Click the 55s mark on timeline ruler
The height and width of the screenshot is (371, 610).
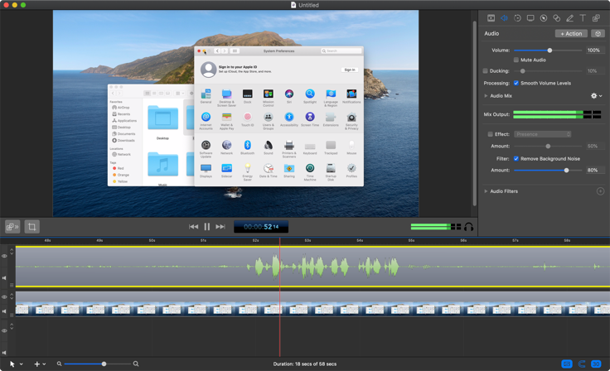[x=411, y=241]
